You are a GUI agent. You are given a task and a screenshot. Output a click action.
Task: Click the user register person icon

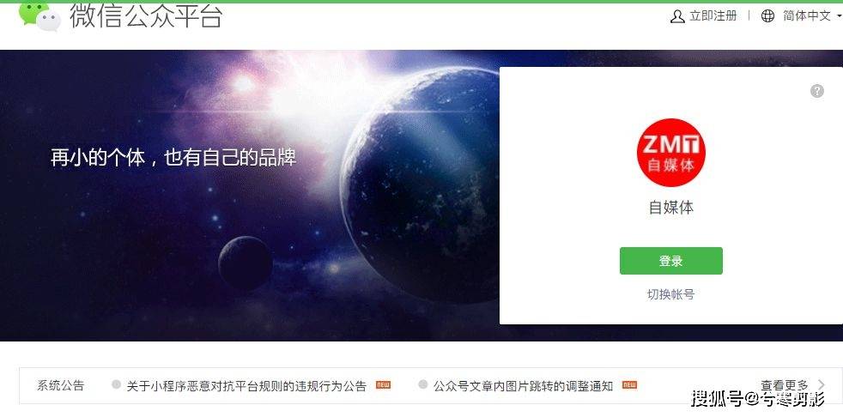coord(676,16)
